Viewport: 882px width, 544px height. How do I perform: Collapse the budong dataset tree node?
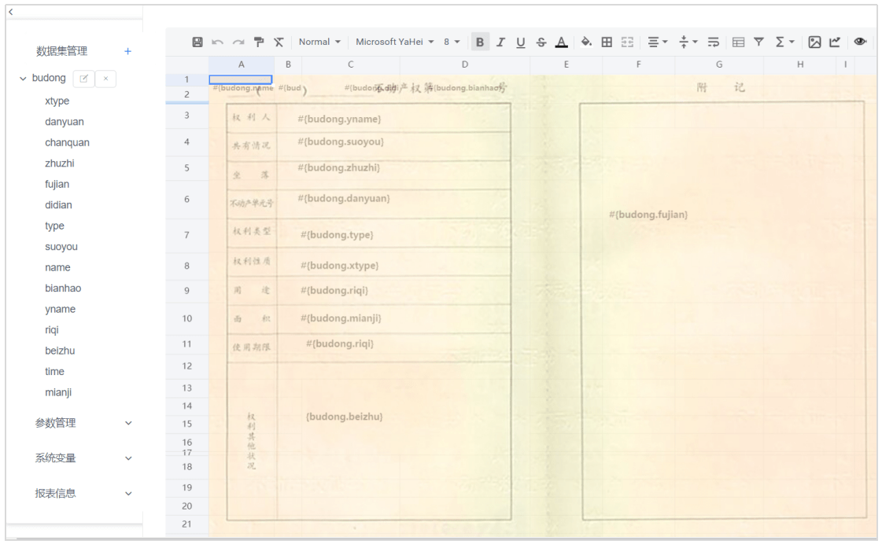[x=23, y=79]
